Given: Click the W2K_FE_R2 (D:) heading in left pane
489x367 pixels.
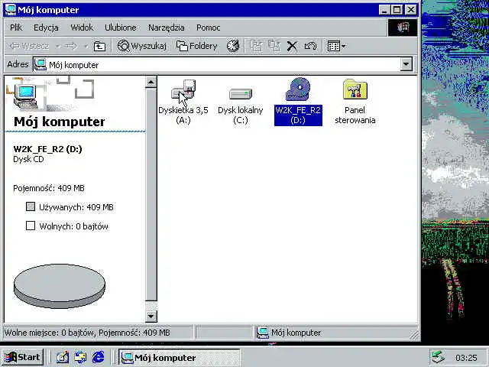Looking at the screenshot, I should click(x=47, y=149).
